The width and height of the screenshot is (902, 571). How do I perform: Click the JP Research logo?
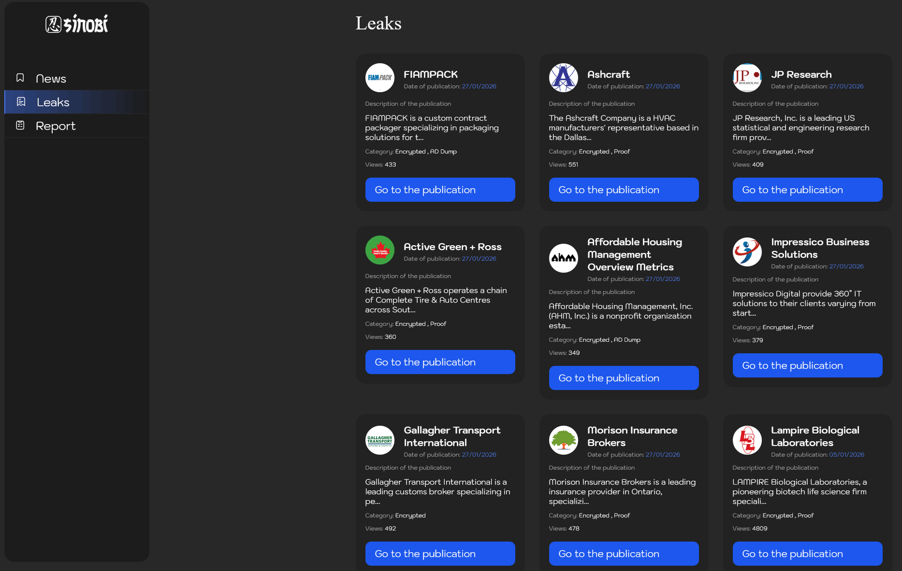(747, 78)
